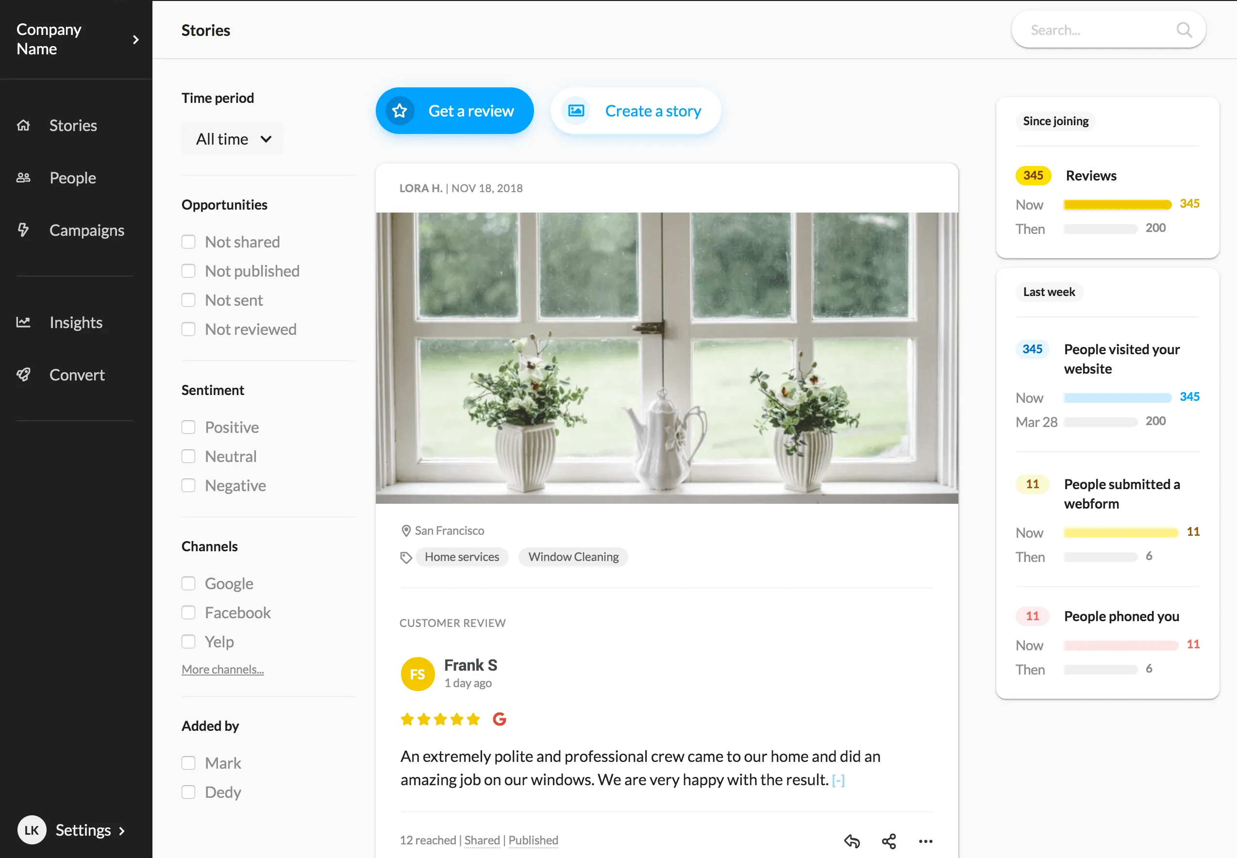This screenshot has width=1237, height=858.
Task: Click the LORA H. author name
Action: pyautogui.click(x=420, y=188)
